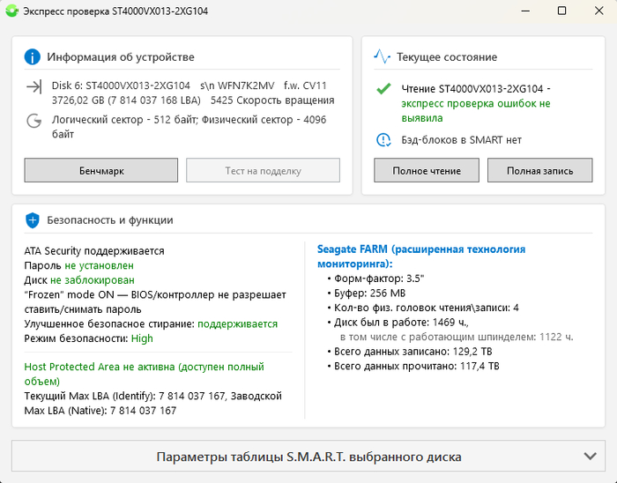Close the Экспресс проверка window
Image resolution: width=617 pixels, height=483 pixels.
coord(600,11)
